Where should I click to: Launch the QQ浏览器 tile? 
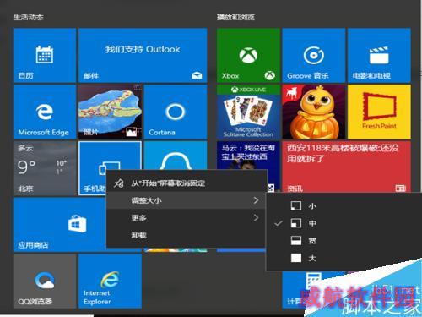tap(45, 281)
